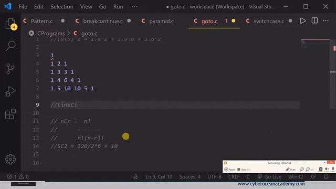Switch to the breakcontinue.c tab
This screenshot has width=336, height=189.
(103, 21)
